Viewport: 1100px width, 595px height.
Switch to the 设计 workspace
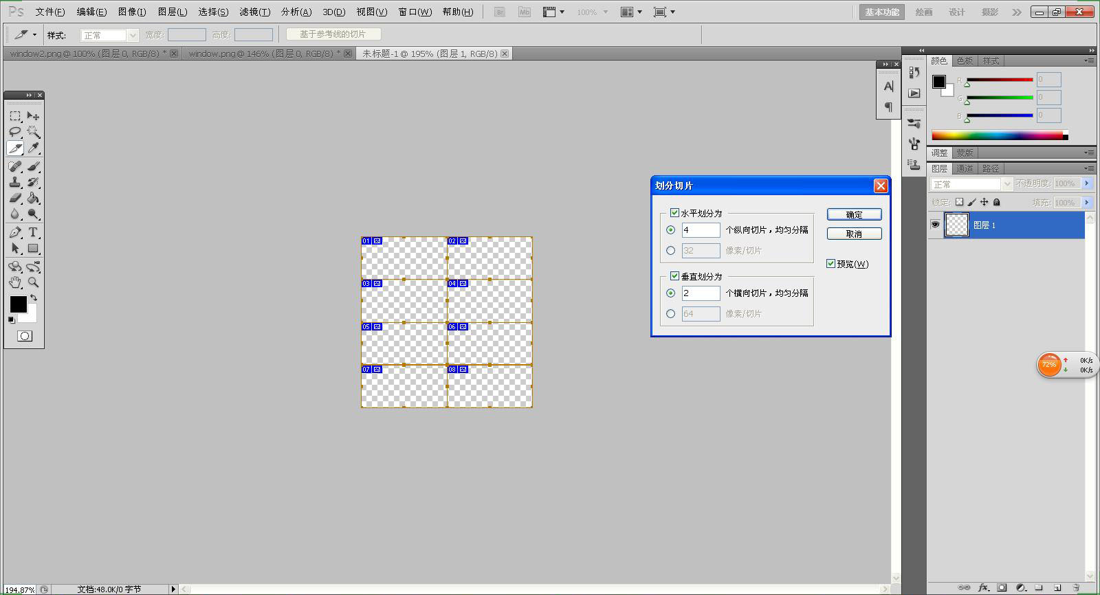click(957, 12)
